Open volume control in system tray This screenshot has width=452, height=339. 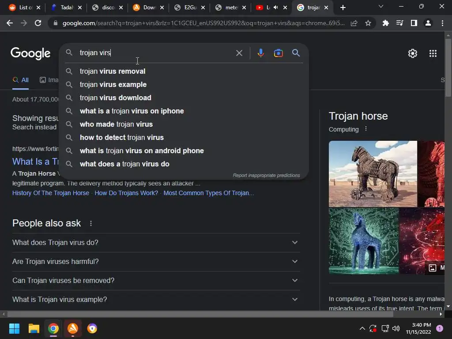click(x=396, y=328)
